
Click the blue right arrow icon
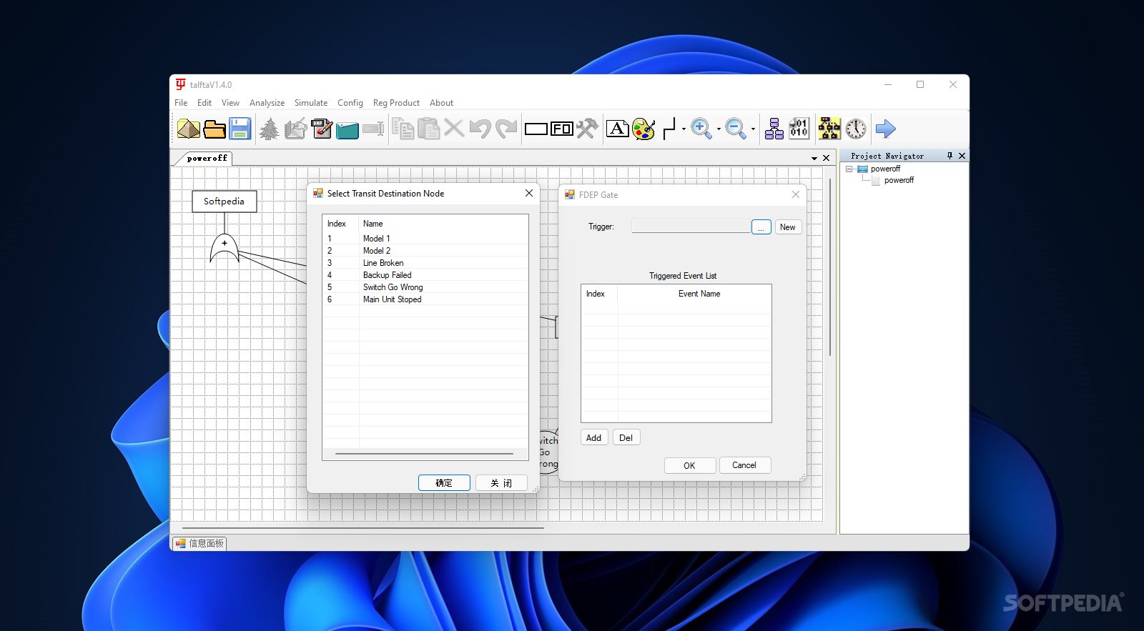tap(886, 129)
